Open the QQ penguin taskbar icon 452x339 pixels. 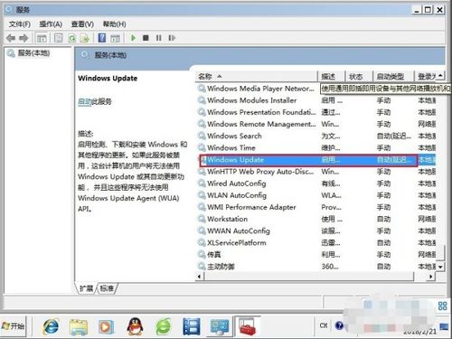tap(136, 326)
